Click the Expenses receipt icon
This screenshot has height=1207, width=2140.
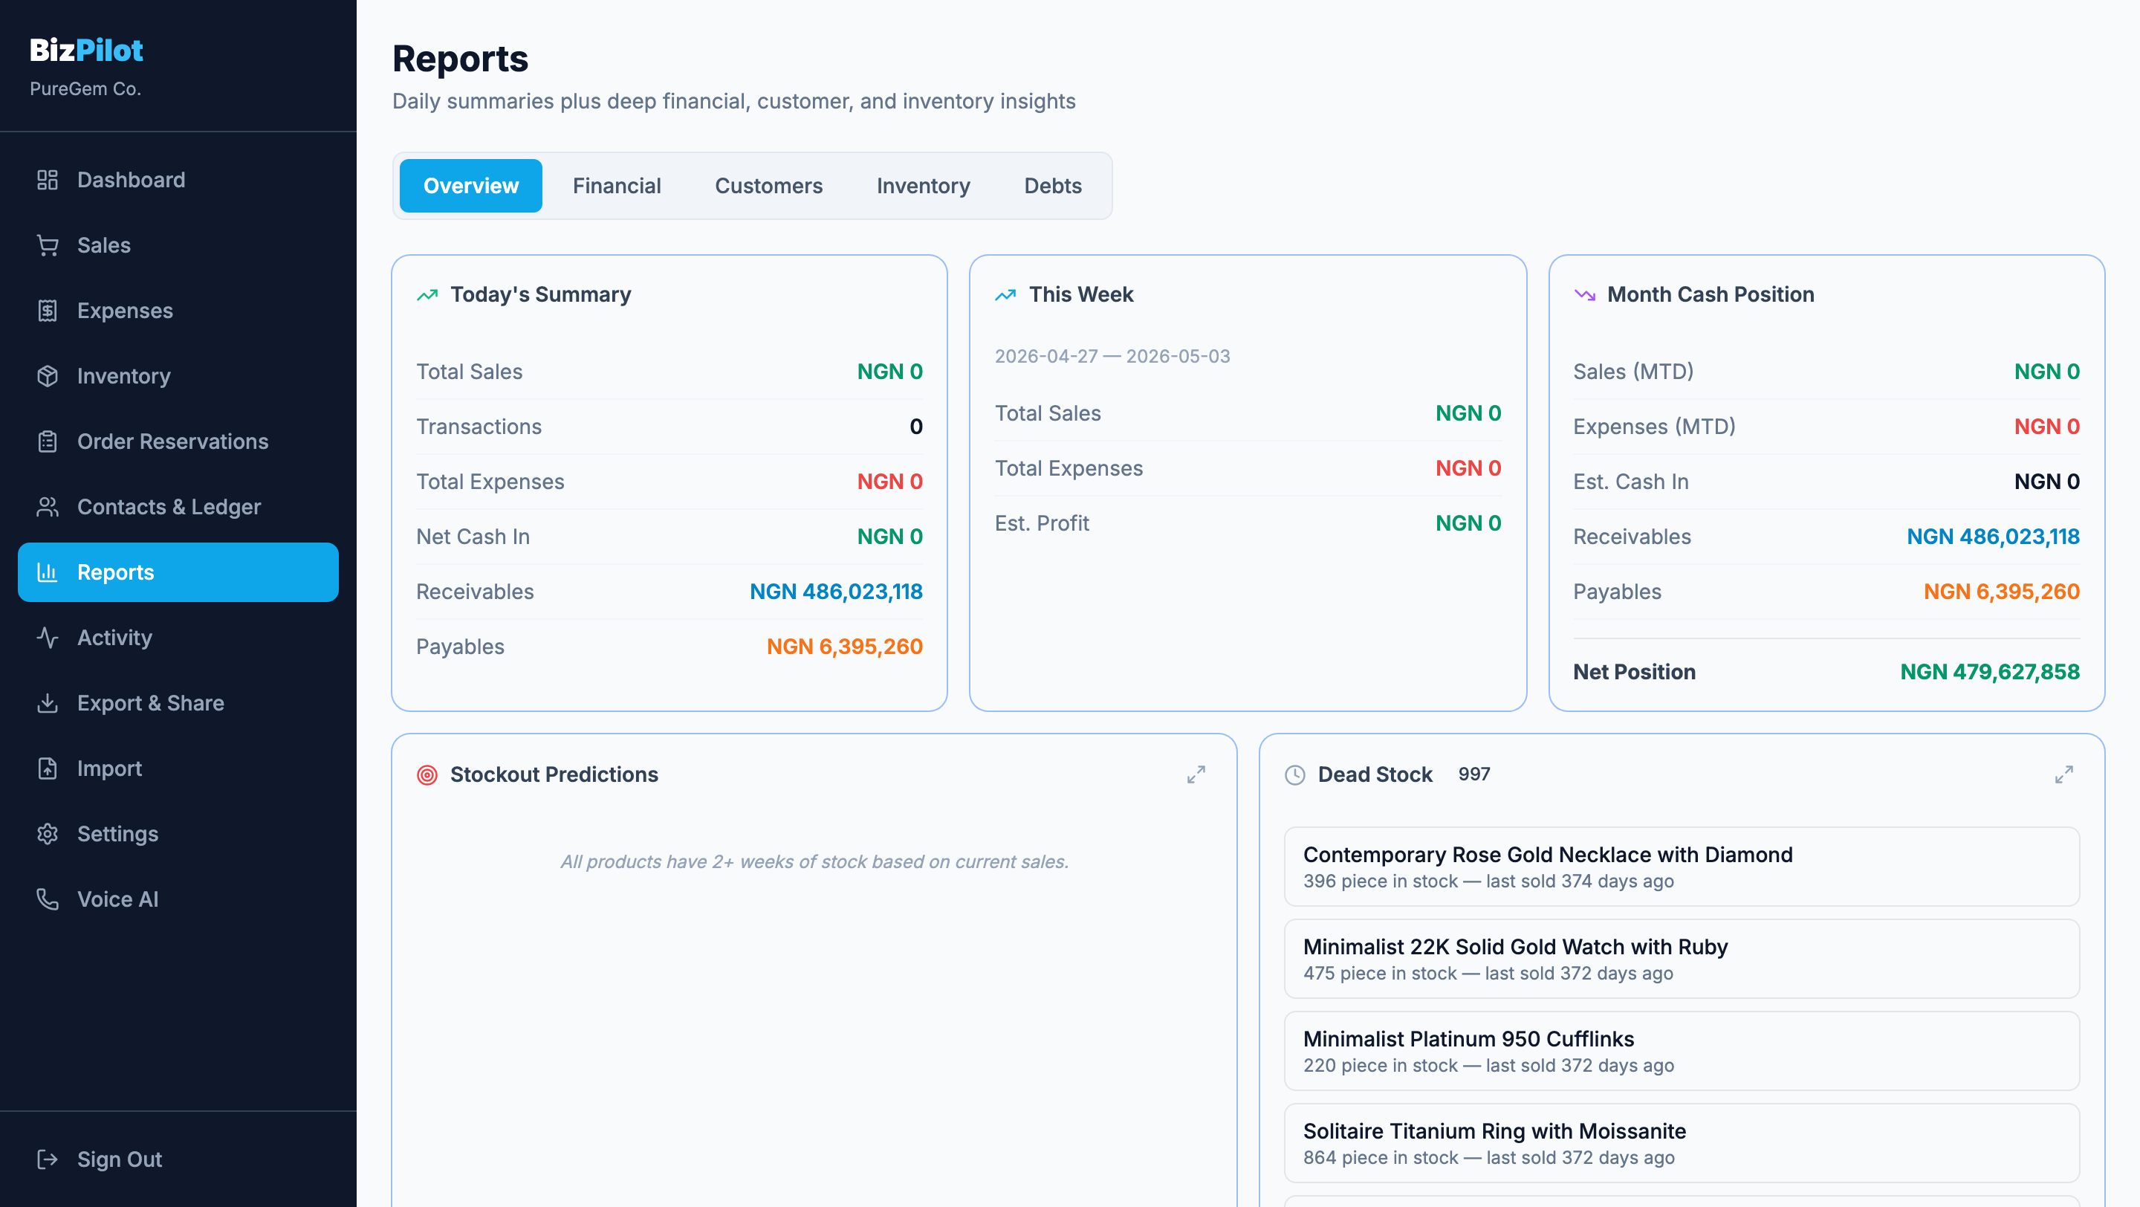click(x=48, y=311)
